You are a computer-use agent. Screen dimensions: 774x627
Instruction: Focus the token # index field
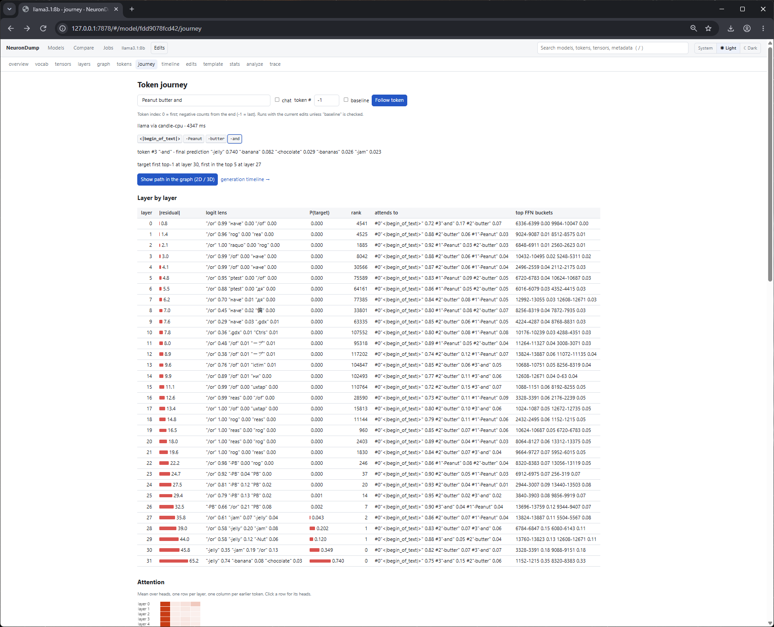pos(326,100)
